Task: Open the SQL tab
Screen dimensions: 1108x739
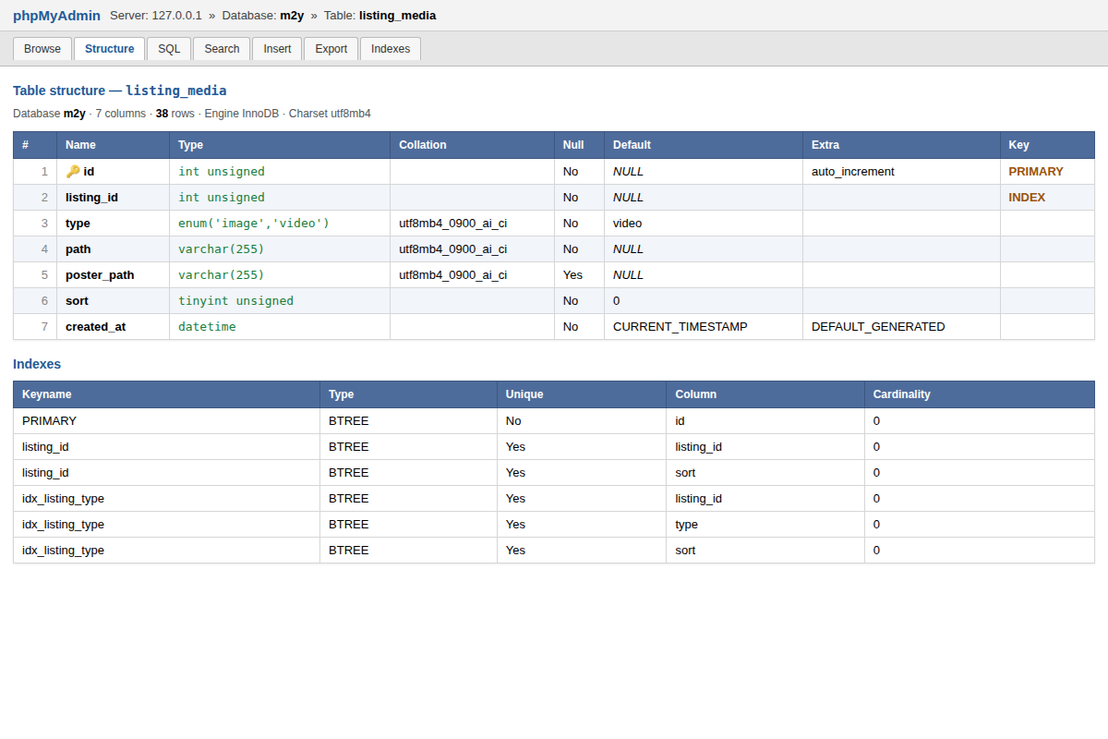Action: point(169,49)
